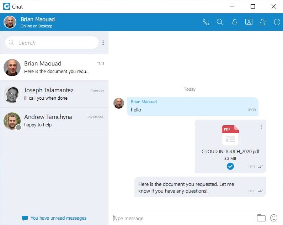Toggle notifications with the bell icon
This screenshot has width=283, height=225.
[234, 22]
